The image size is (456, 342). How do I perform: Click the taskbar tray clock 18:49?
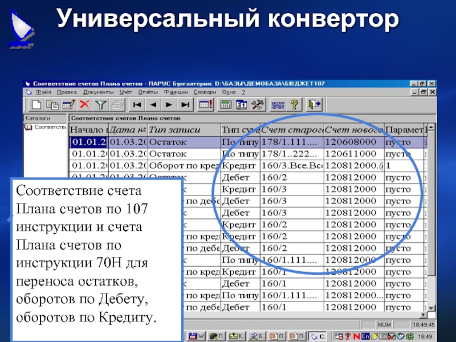(x=425, y=336)
